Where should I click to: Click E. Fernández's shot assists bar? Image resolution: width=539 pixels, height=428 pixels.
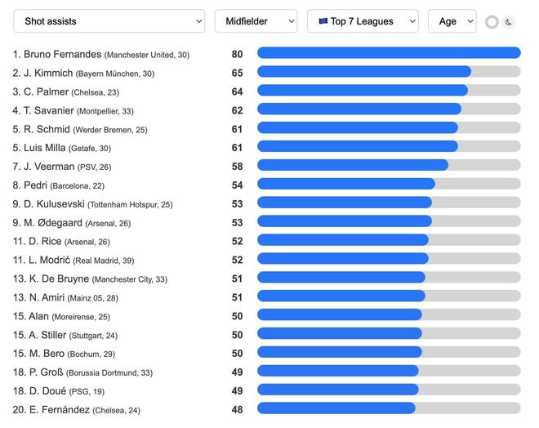(x=336, y=408)
